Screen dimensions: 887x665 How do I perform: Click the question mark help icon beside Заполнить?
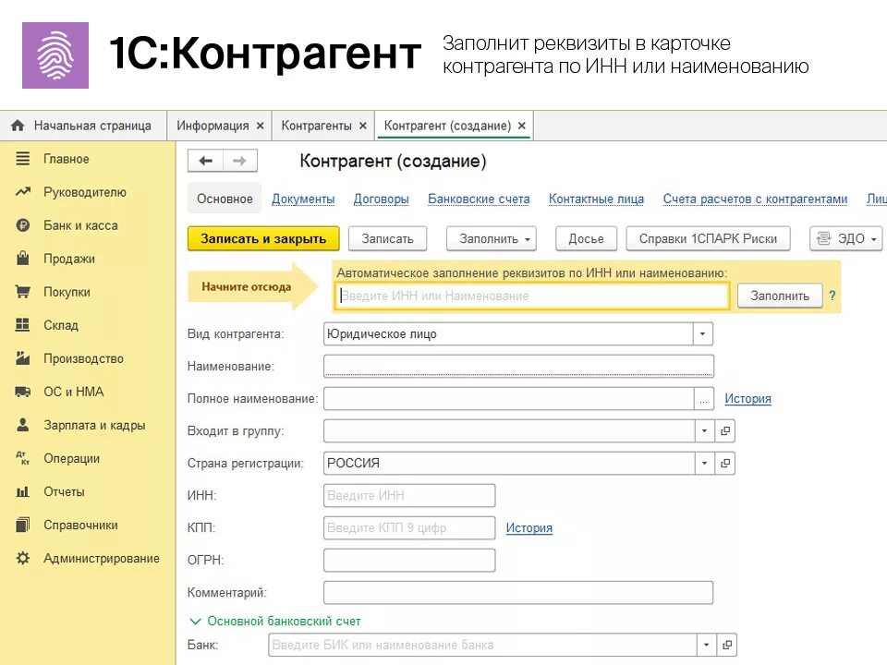tap(832, 296)
